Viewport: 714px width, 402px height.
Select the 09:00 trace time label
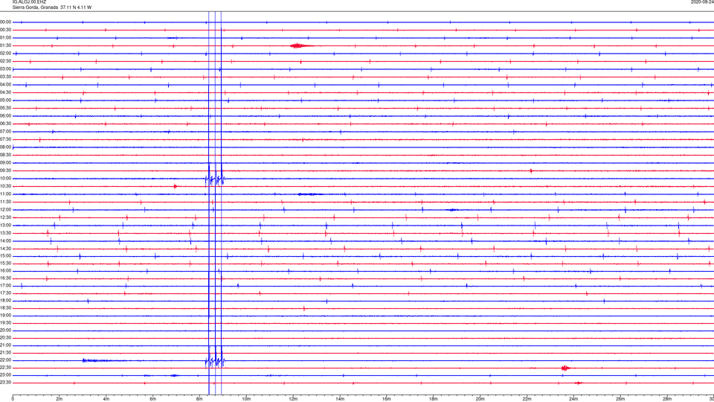(5, 163)
